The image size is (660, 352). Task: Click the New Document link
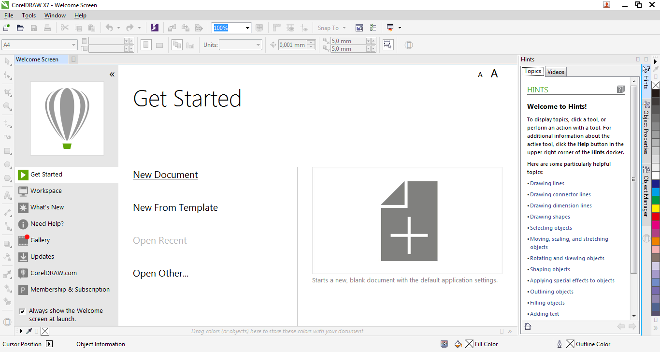coord(165,175)
